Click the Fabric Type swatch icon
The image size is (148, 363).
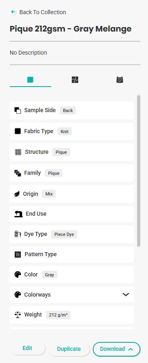pos(18,131)
